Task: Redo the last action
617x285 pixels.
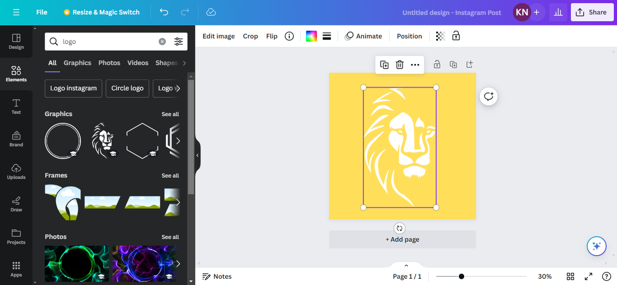Action: (x=185, y=12)
